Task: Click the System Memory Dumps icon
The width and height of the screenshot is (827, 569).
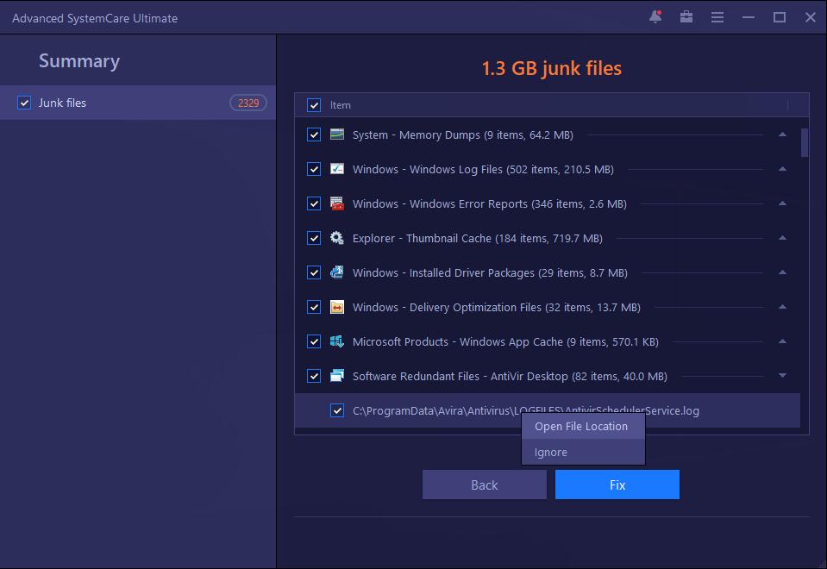Action: click(337, 134)
